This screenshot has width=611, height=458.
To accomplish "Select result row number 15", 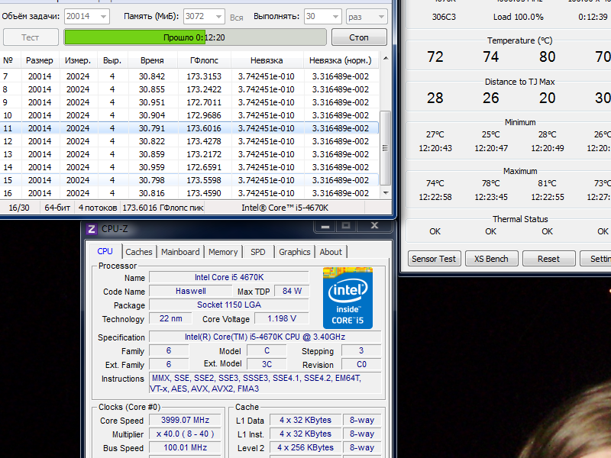I will pyautogui.click(x=189, y=180).
